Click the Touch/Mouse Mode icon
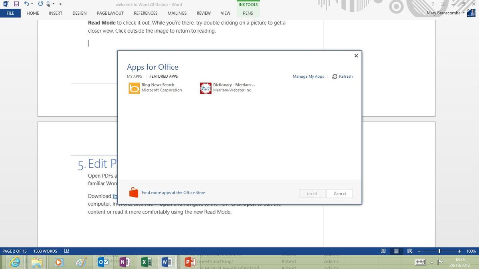This screenshot has width=479, height=269. point(48,4)
